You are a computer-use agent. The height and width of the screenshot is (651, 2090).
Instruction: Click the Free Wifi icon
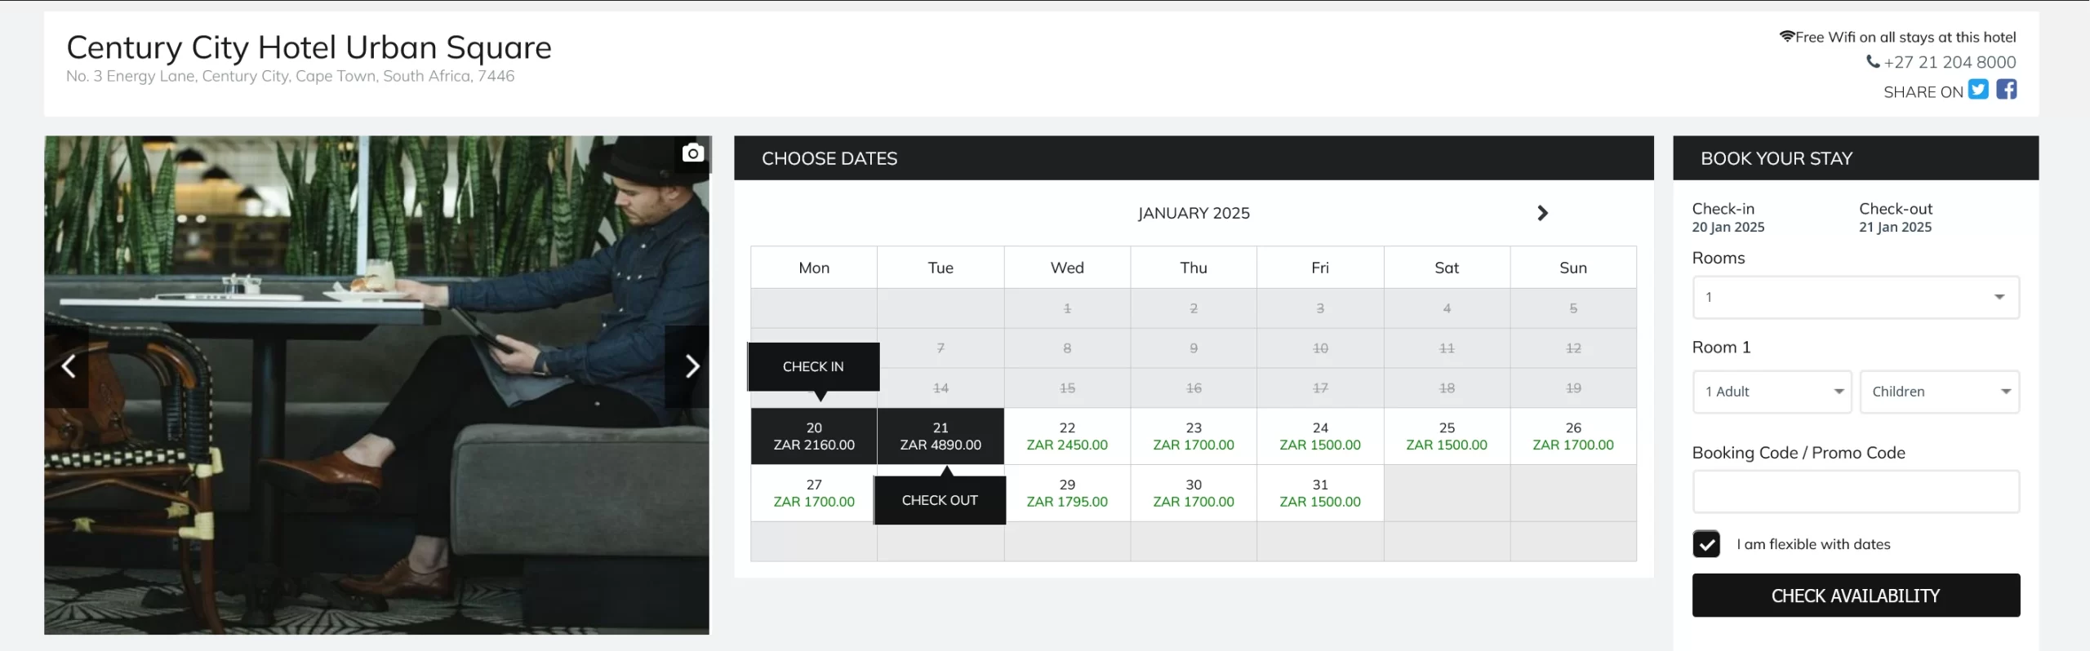pyautogui.click(x=1786, y=36)
